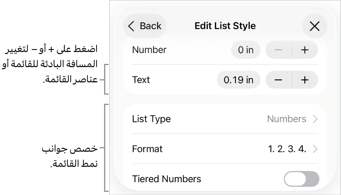The image size is (341, 195).
Task: Close the Edit List Style panel
Action: coord(315,26)
